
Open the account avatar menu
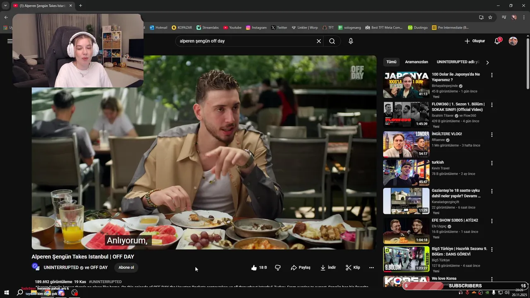click(513, 41)
